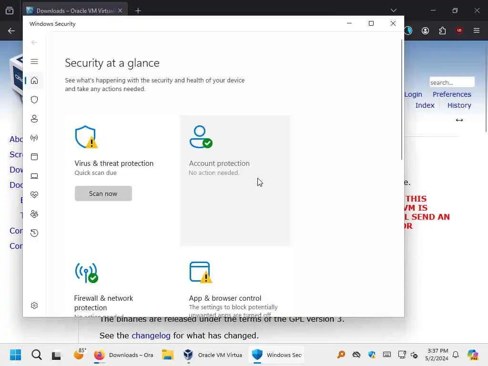Click the horizontal double-arrow on VirtualBox page
The image size is (488, 366).
459,120
